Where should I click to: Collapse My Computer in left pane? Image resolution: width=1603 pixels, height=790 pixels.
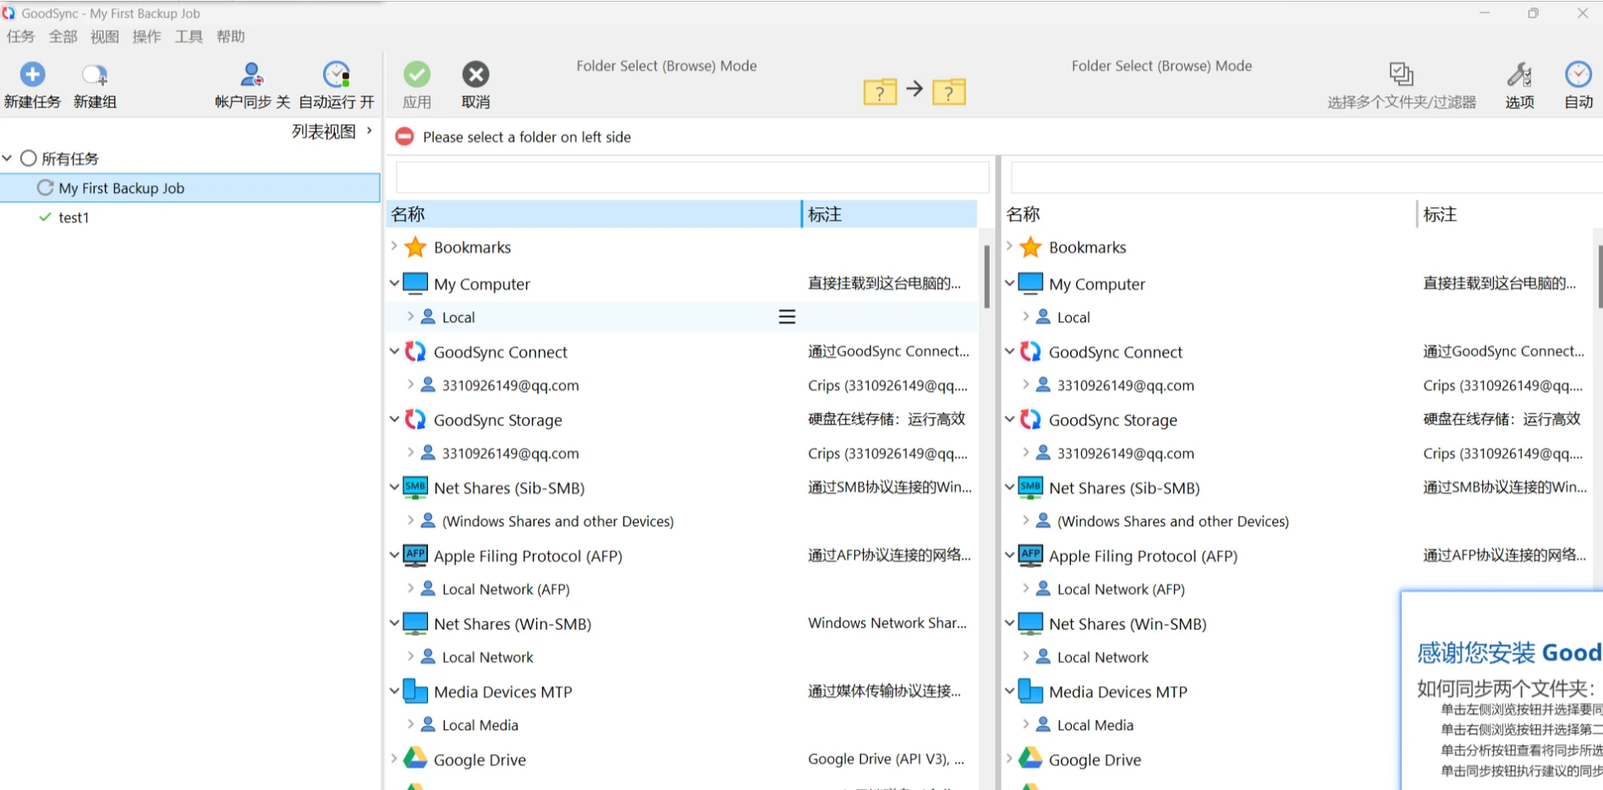click(x=394, y=283)
